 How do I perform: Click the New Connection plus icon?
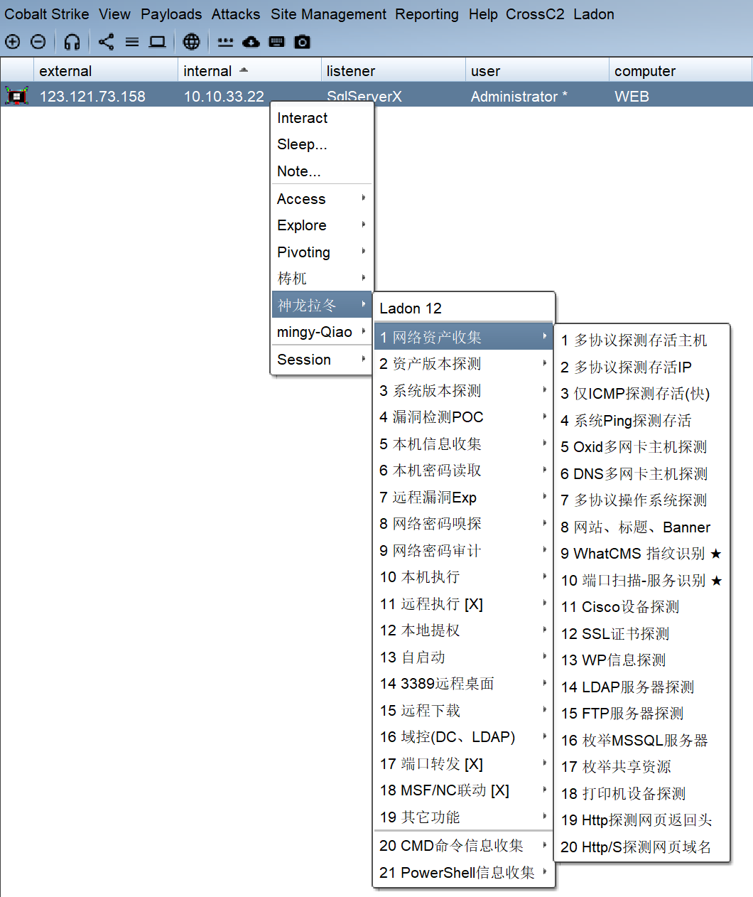(x=13, y=42)
